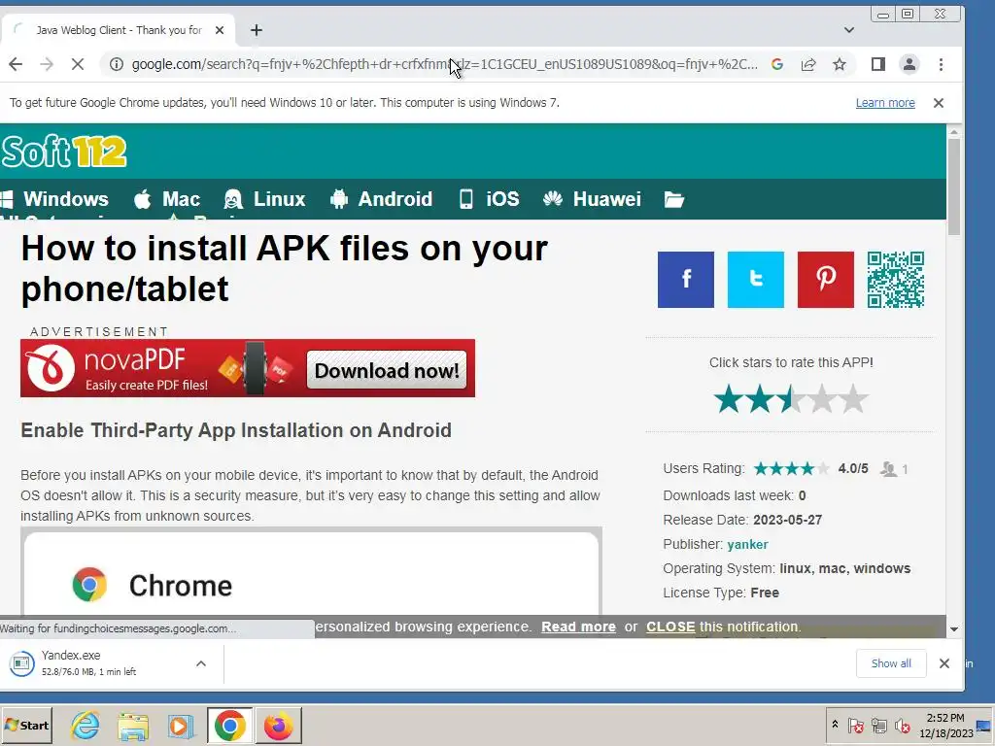
Task: Dismiss the Windows 7 update infobar
Action: pyautogui.click(x=939, y=103)
